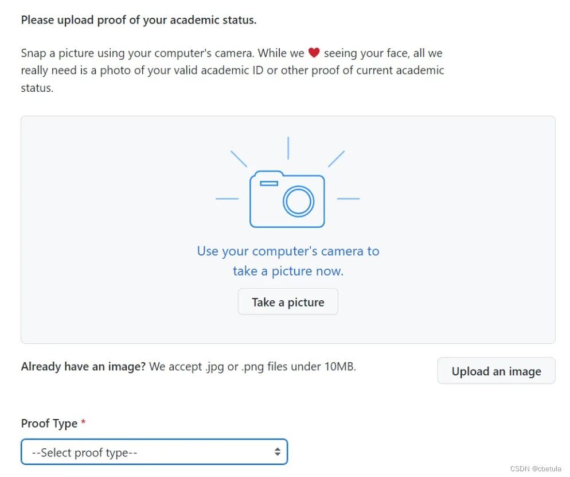Open the Select proof type dropdown

[154, 452]
